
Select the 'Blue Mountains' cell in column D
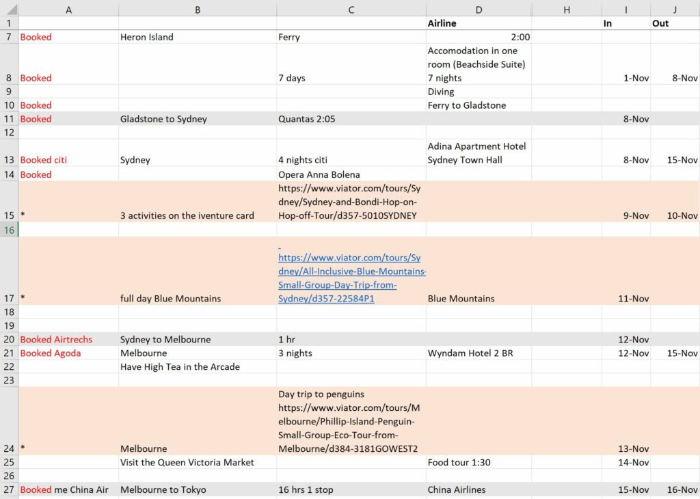[479, 271]
